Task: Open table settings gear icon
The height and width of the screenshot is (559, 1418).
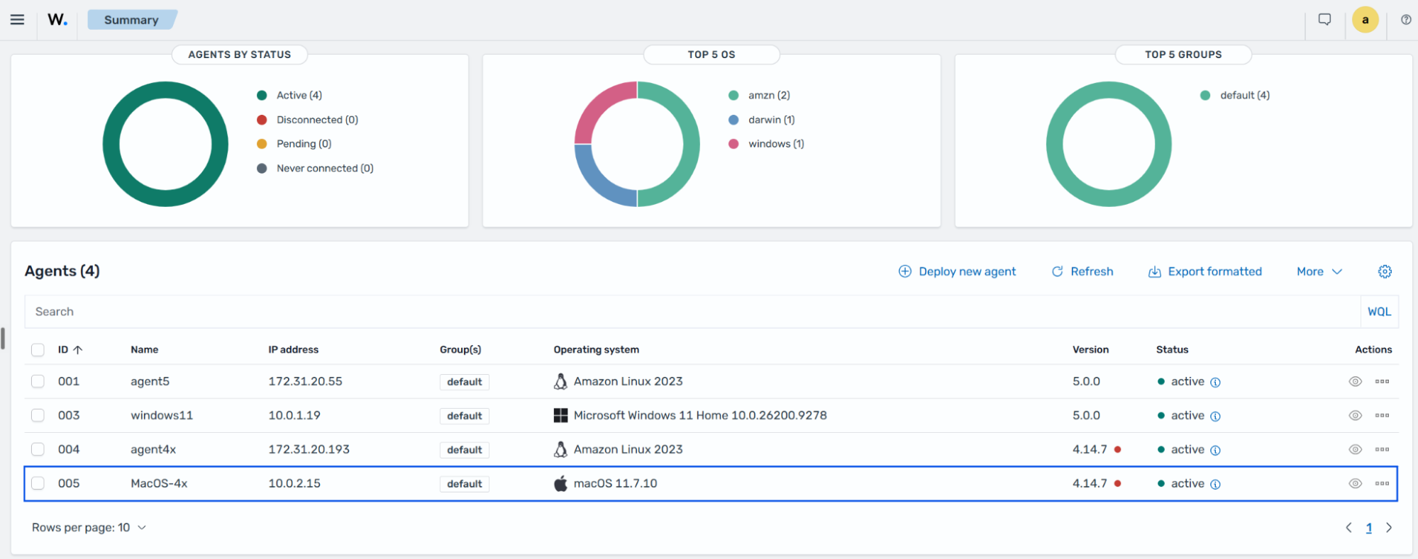Action: tap(1385, 271)
